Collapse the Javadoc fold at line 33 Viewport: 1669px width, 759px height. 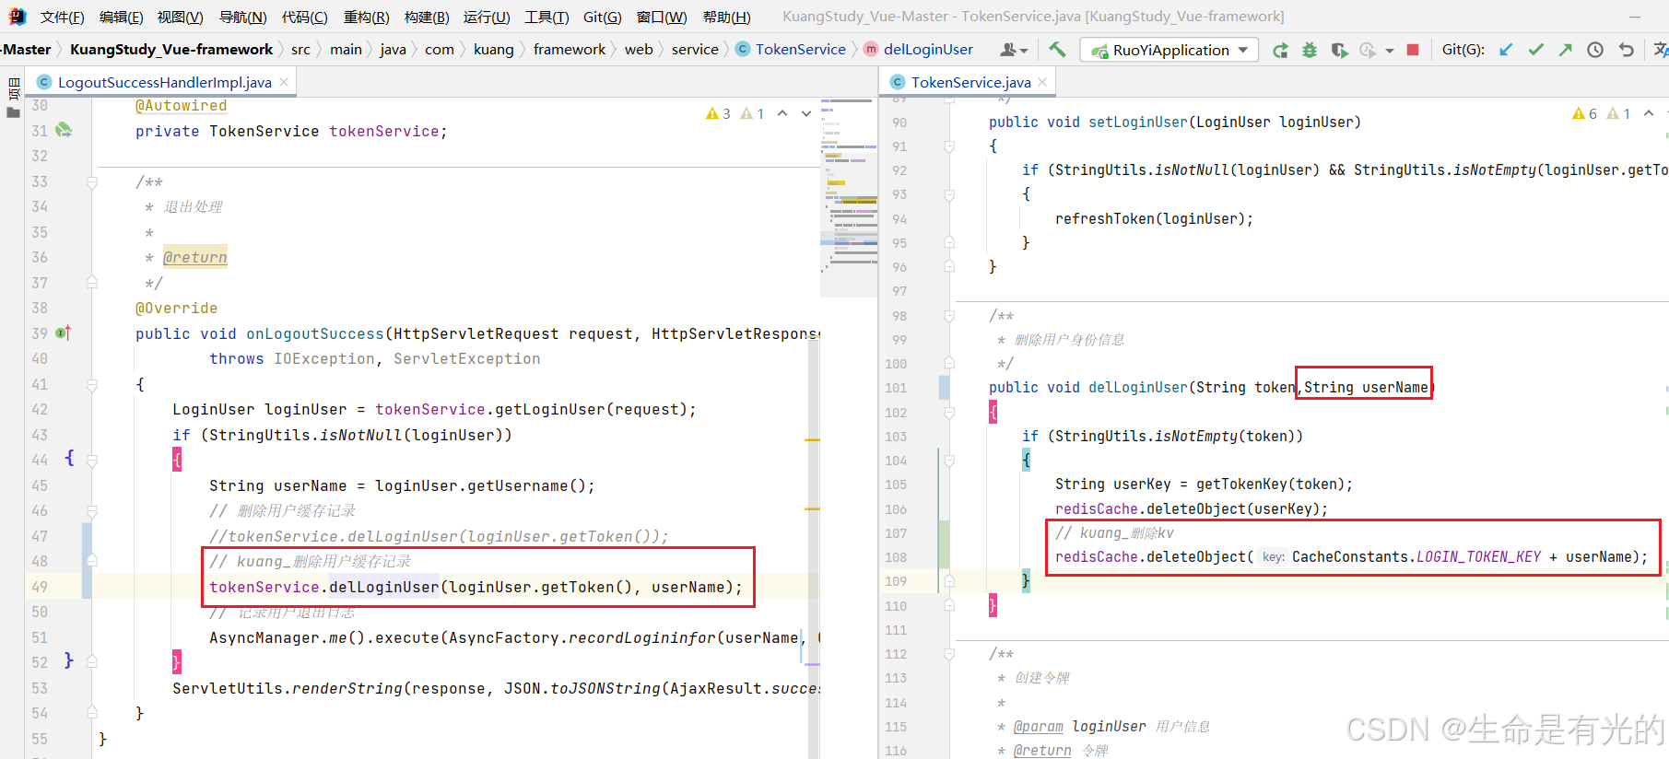92,182
